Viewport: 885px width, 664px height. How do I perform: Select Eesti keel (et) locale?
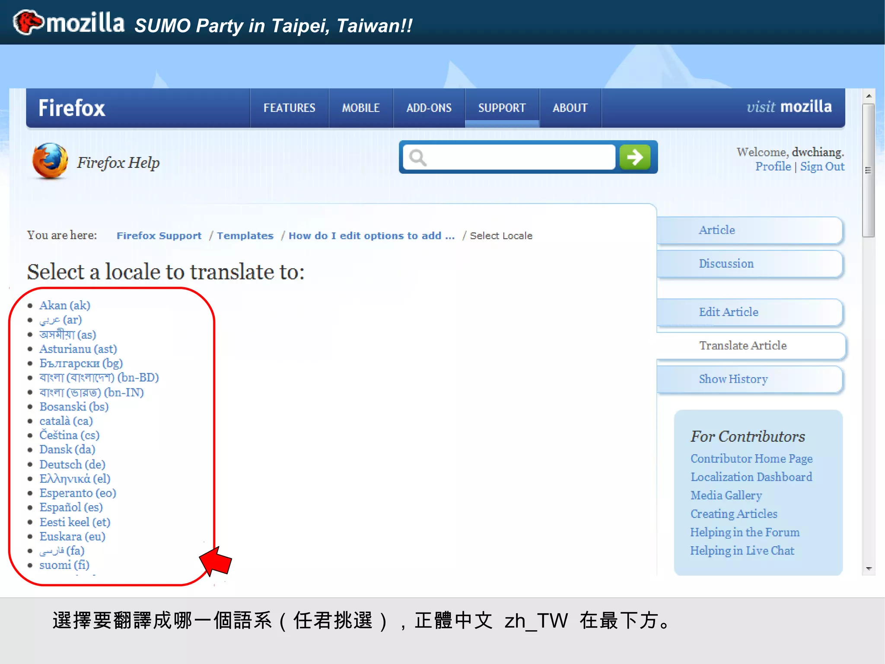(75, 522)
